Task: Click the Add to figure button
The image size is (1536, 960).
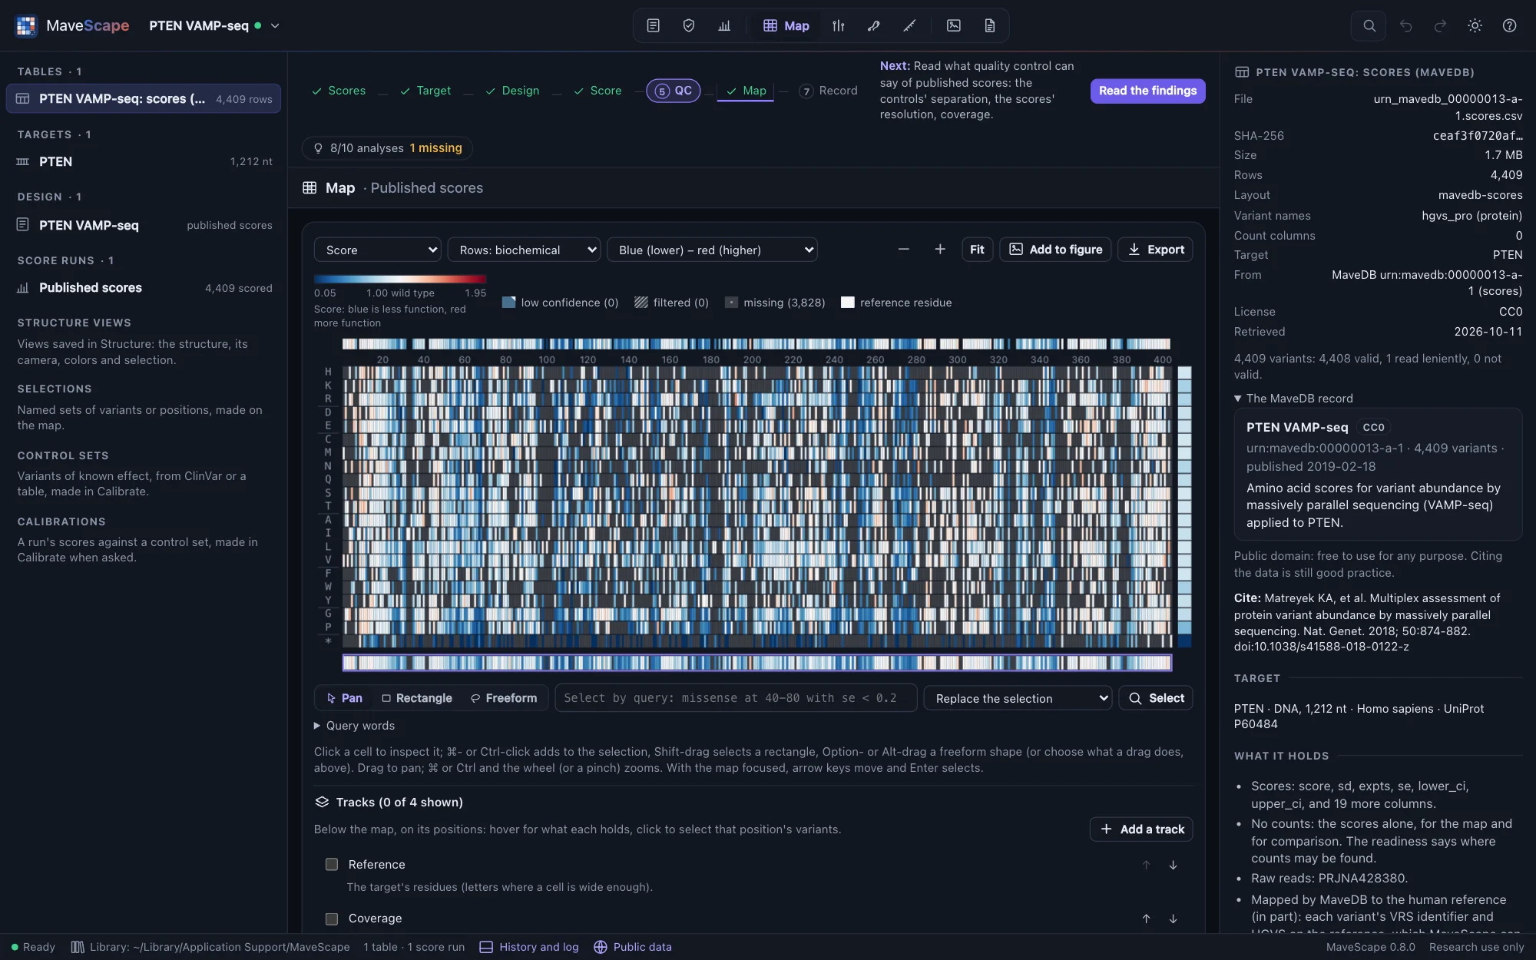Action: 1055,250
